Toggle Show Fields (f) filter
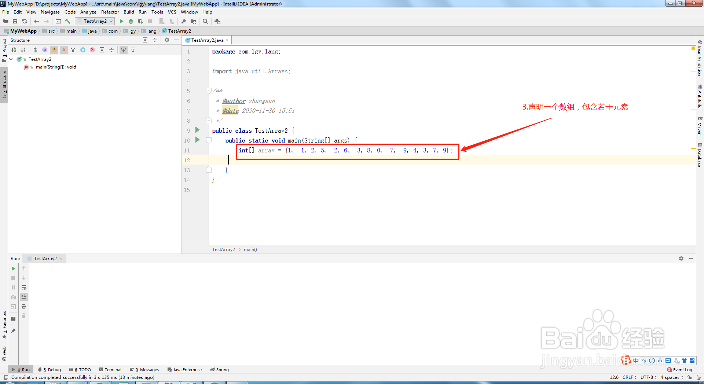This screenshot has width=704, height=384. [x=54, y=50]
